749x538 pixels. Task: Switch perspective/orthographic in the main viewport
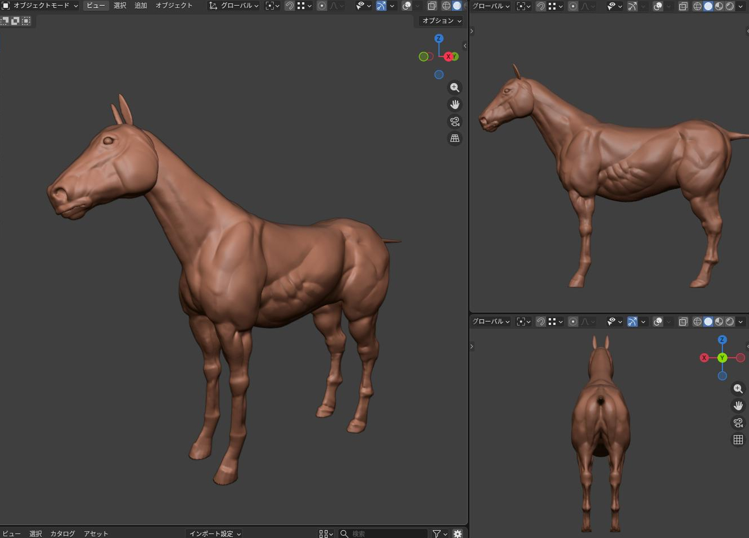[454, 138]
